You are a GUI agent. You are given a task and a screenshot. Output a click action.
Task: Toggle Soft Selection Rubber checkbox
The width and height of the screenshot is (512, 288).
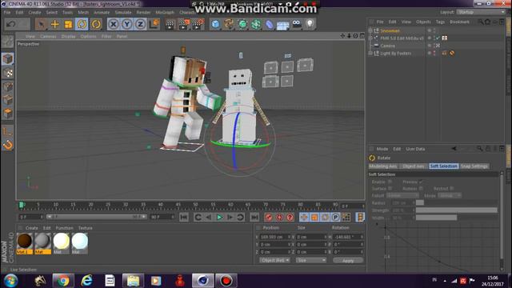(421, 189)
